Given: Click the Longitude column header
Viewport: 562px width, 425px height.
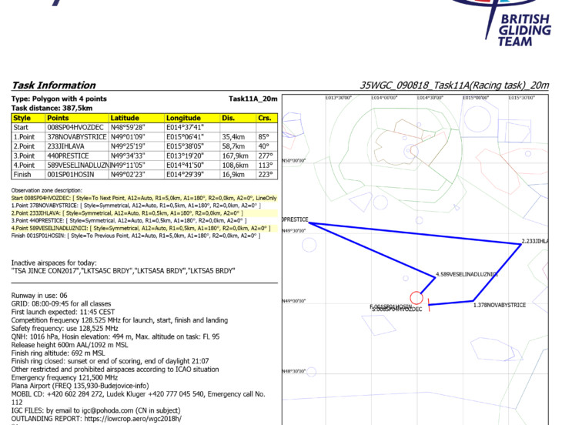Looking at the screenshot, I should tap(183, 118).
